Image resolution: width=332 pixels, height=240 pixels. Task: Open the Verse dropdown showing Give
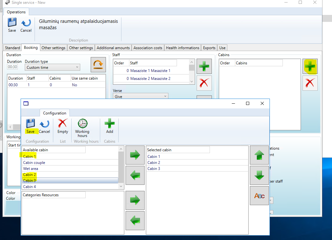point(140,96)
